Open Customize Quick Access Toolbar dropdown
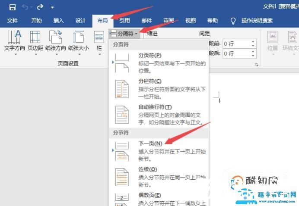299x206 pixels. 52,8
